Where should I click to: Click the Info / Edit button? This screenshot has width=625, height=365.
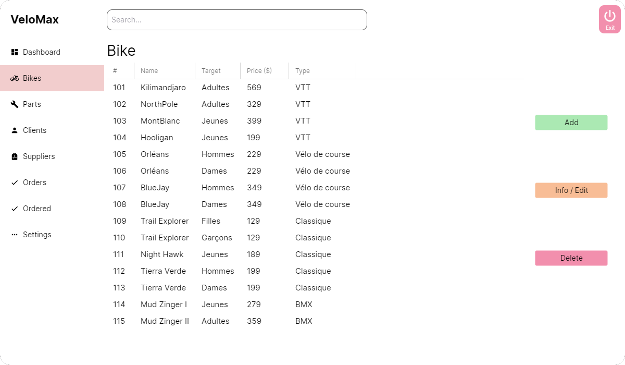(571, 190)
